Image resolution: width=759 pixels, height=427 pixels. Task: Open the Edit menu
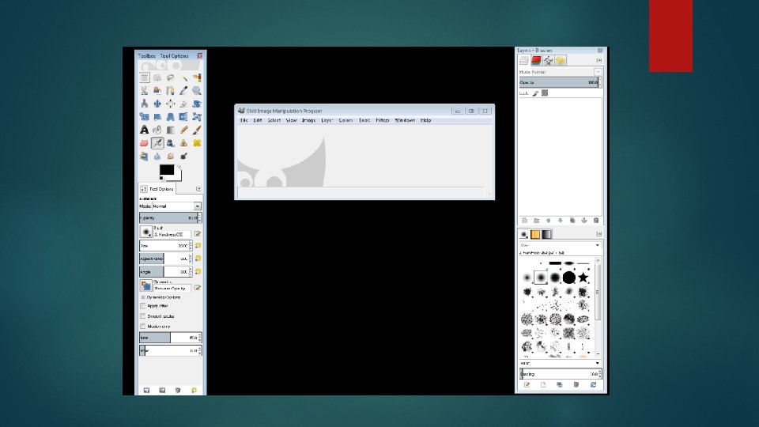click(258, 120)
